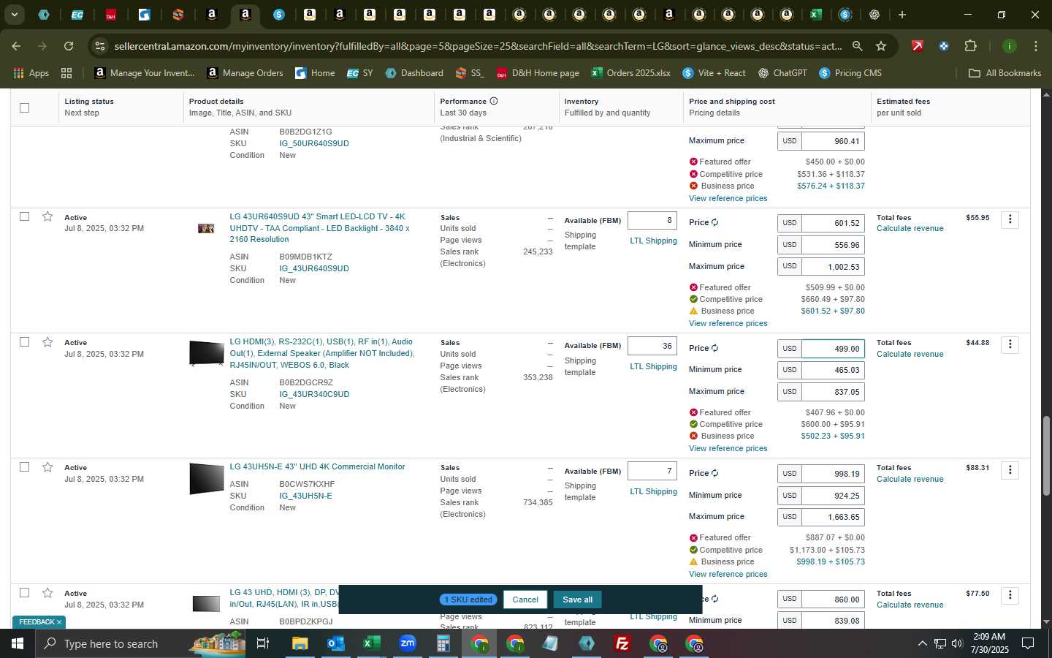Viewport: 1052px width, 658px height.
Task: Bookmark this page with star icon
Action: (881, 46)
